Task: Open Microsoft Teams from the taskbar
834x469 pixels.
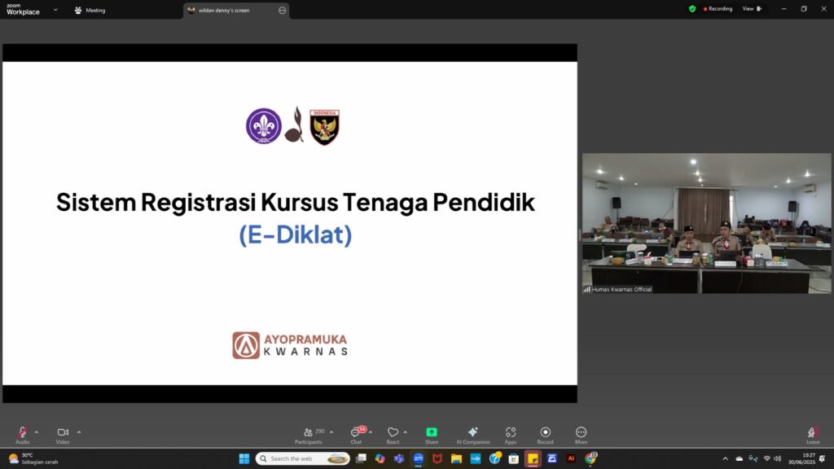Action: point(399,458)
